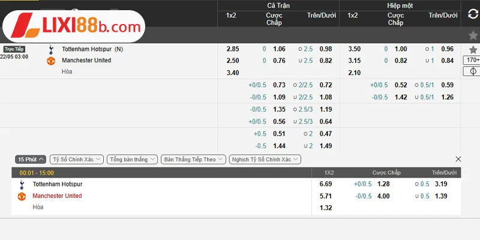Collapse the 15 Phút tab
Screen dimensions: 480x240
pyautogui.click(x=31, y=160)
